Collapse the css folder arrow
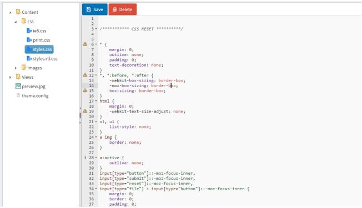Image resolution: width=362 pixels, height=208 pixels. point(16,22)
